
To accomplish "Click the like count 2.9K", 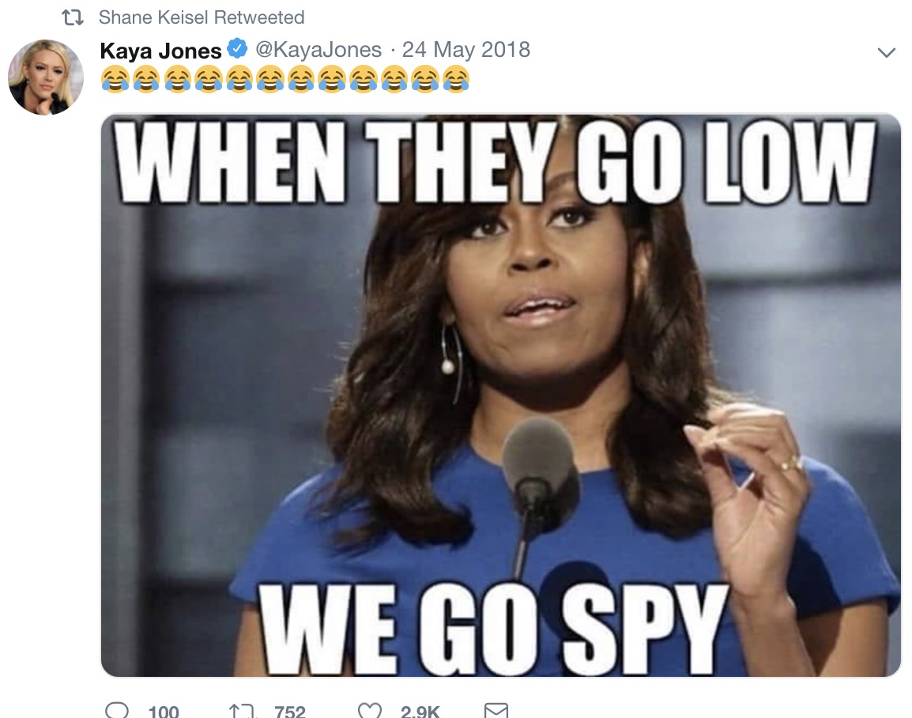I will tap(420, 711).
